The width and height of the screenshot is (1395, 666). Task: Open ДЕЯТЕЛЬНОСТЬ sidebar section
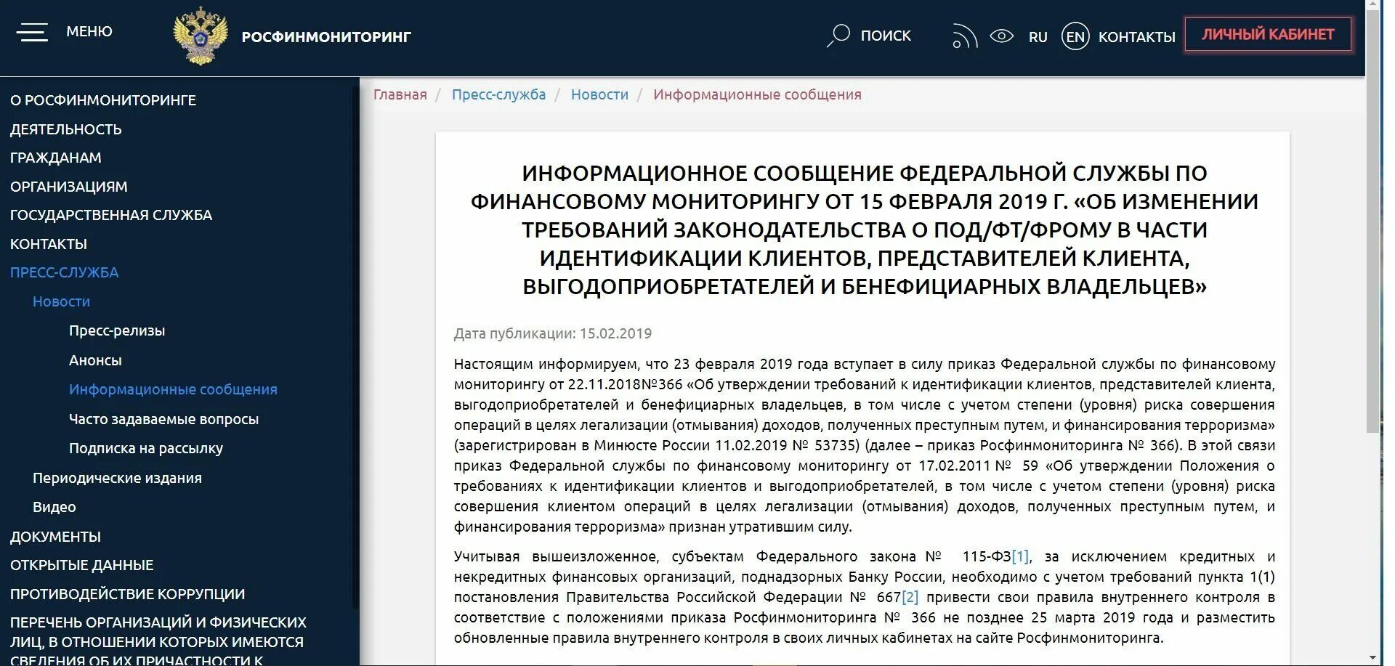pyautogui.click(x=66, y=129)
